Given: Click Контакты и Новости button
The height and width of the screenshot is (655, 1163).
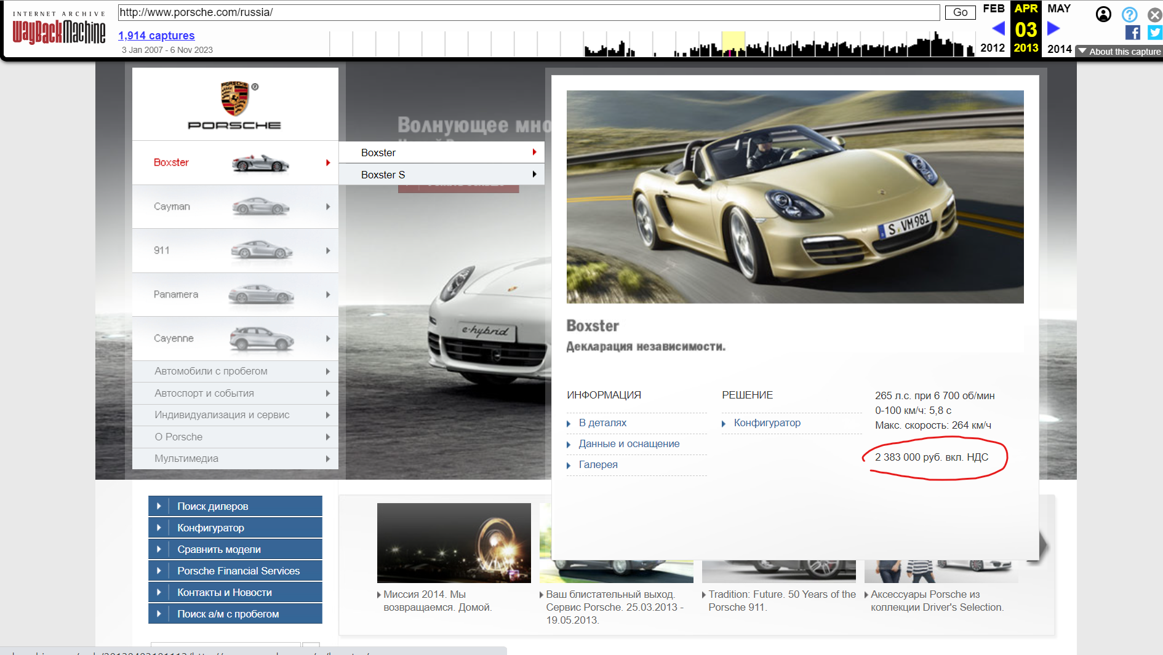Looking at the screenshot, I should 235,592.
